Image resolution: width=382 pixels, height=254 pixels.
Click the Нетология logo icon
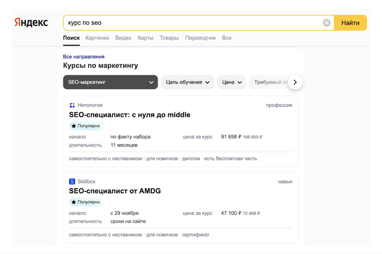72,105
